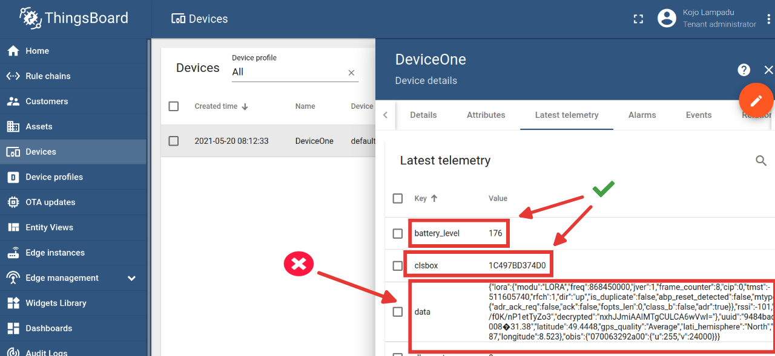Open Device profiles page
Viewport: 775px width, 356px height.
tap(73, 177)
